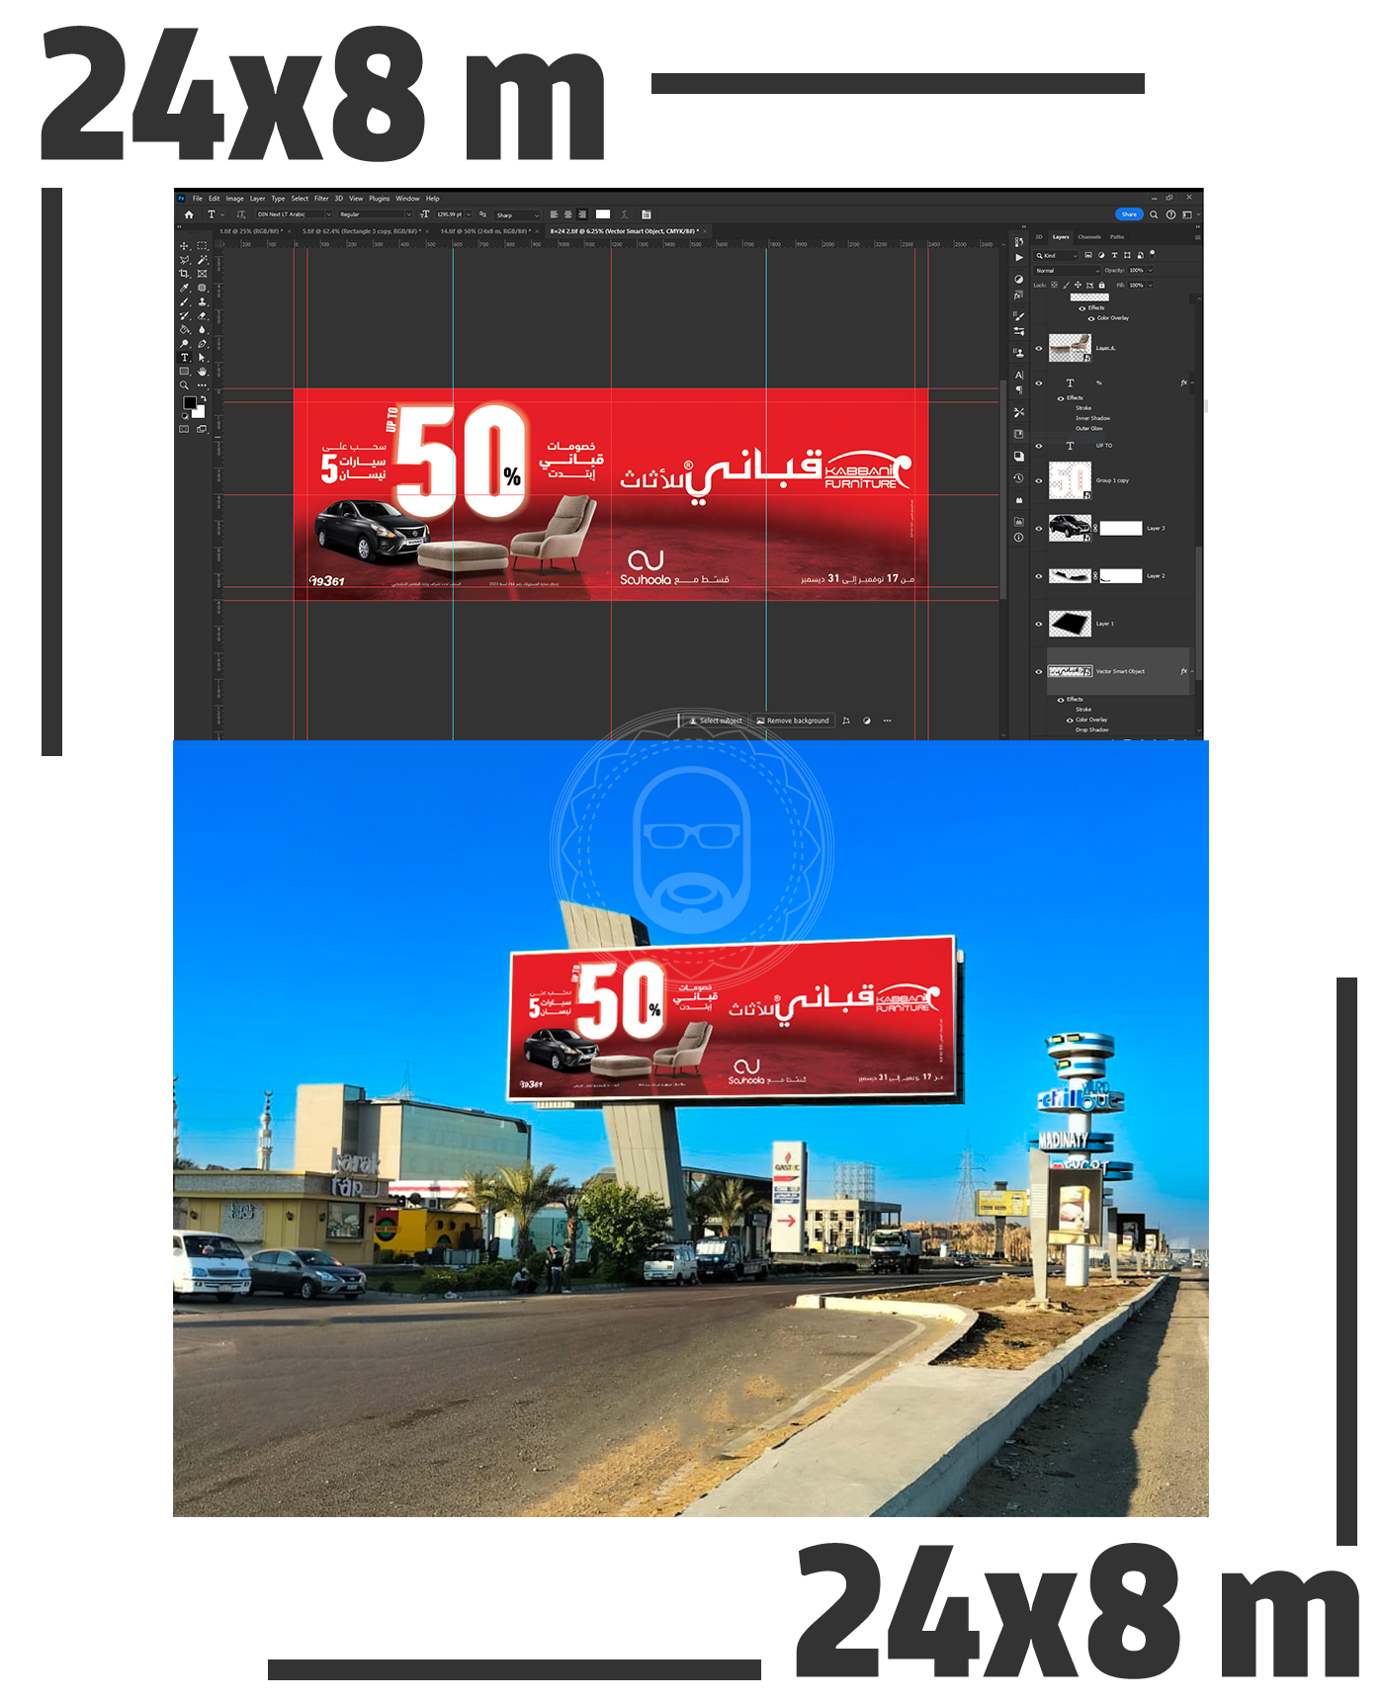Image resolution: width=1384 pixels, height=1700 pixels.
Task: Open the anti-aliasing Sharp dropdown
Action: pyautogui.click(x=517, y=214)
